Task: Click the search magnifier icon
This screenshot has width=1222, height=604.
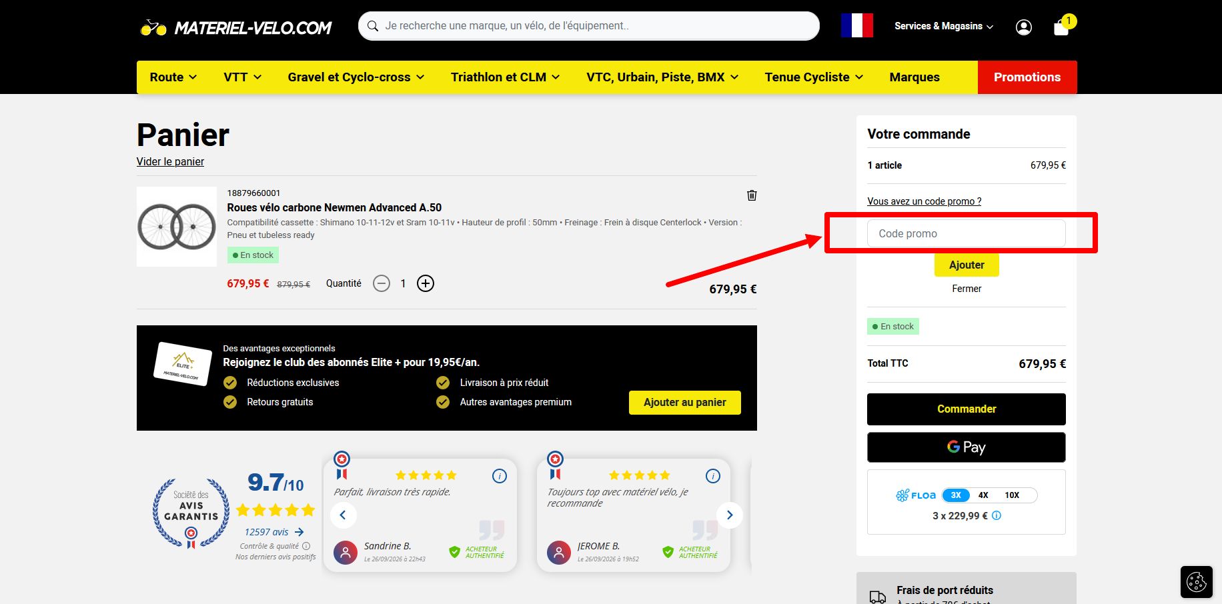Action: (x=372, y=26)
